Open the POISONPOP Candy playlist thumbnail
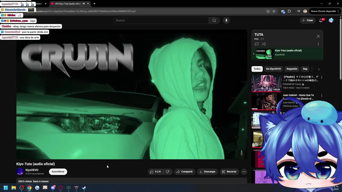 [266, 83]
